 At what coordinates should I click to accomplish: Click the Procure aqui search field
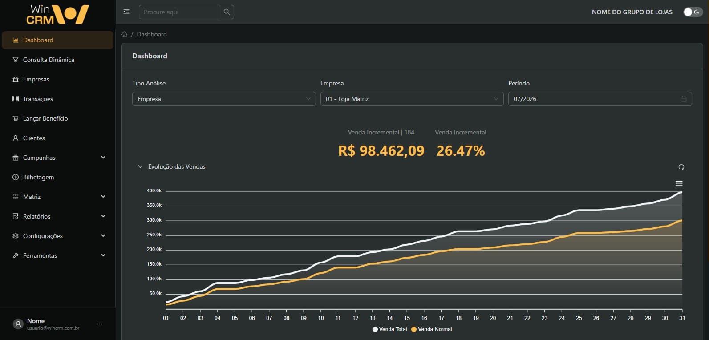(x=179, y=12)
